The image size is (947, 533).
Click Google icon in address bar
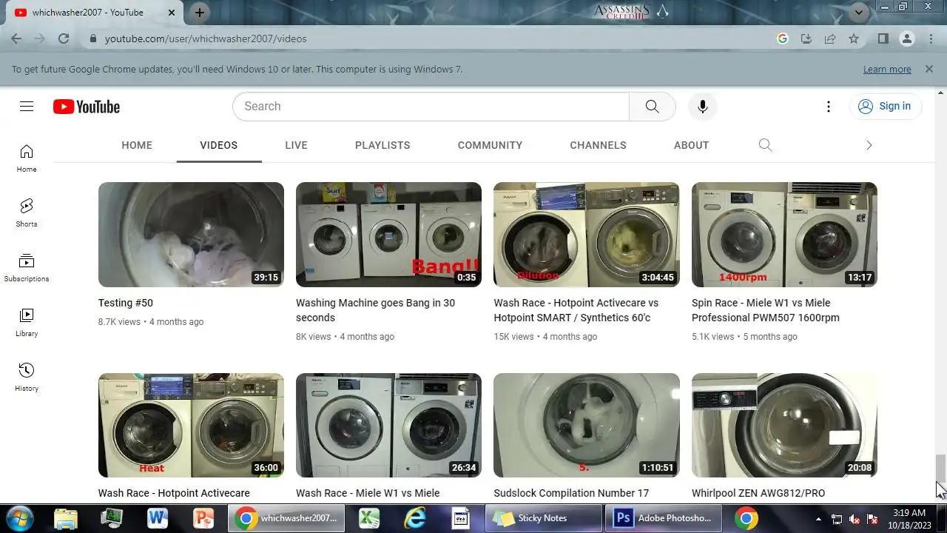(783, 38)
